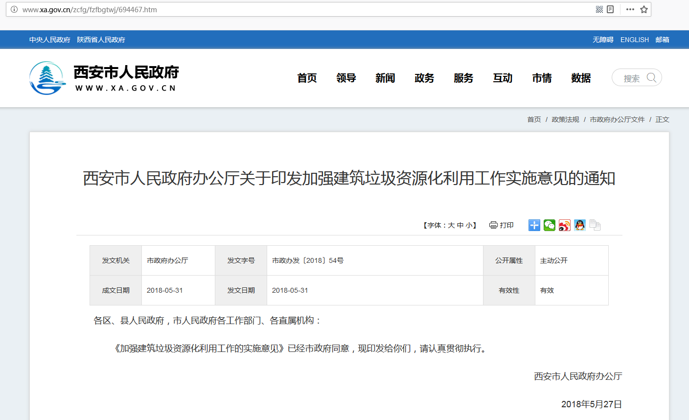Share the article to QQ
The width and height of the screenshot is (689, 420).
pos(579,225)
